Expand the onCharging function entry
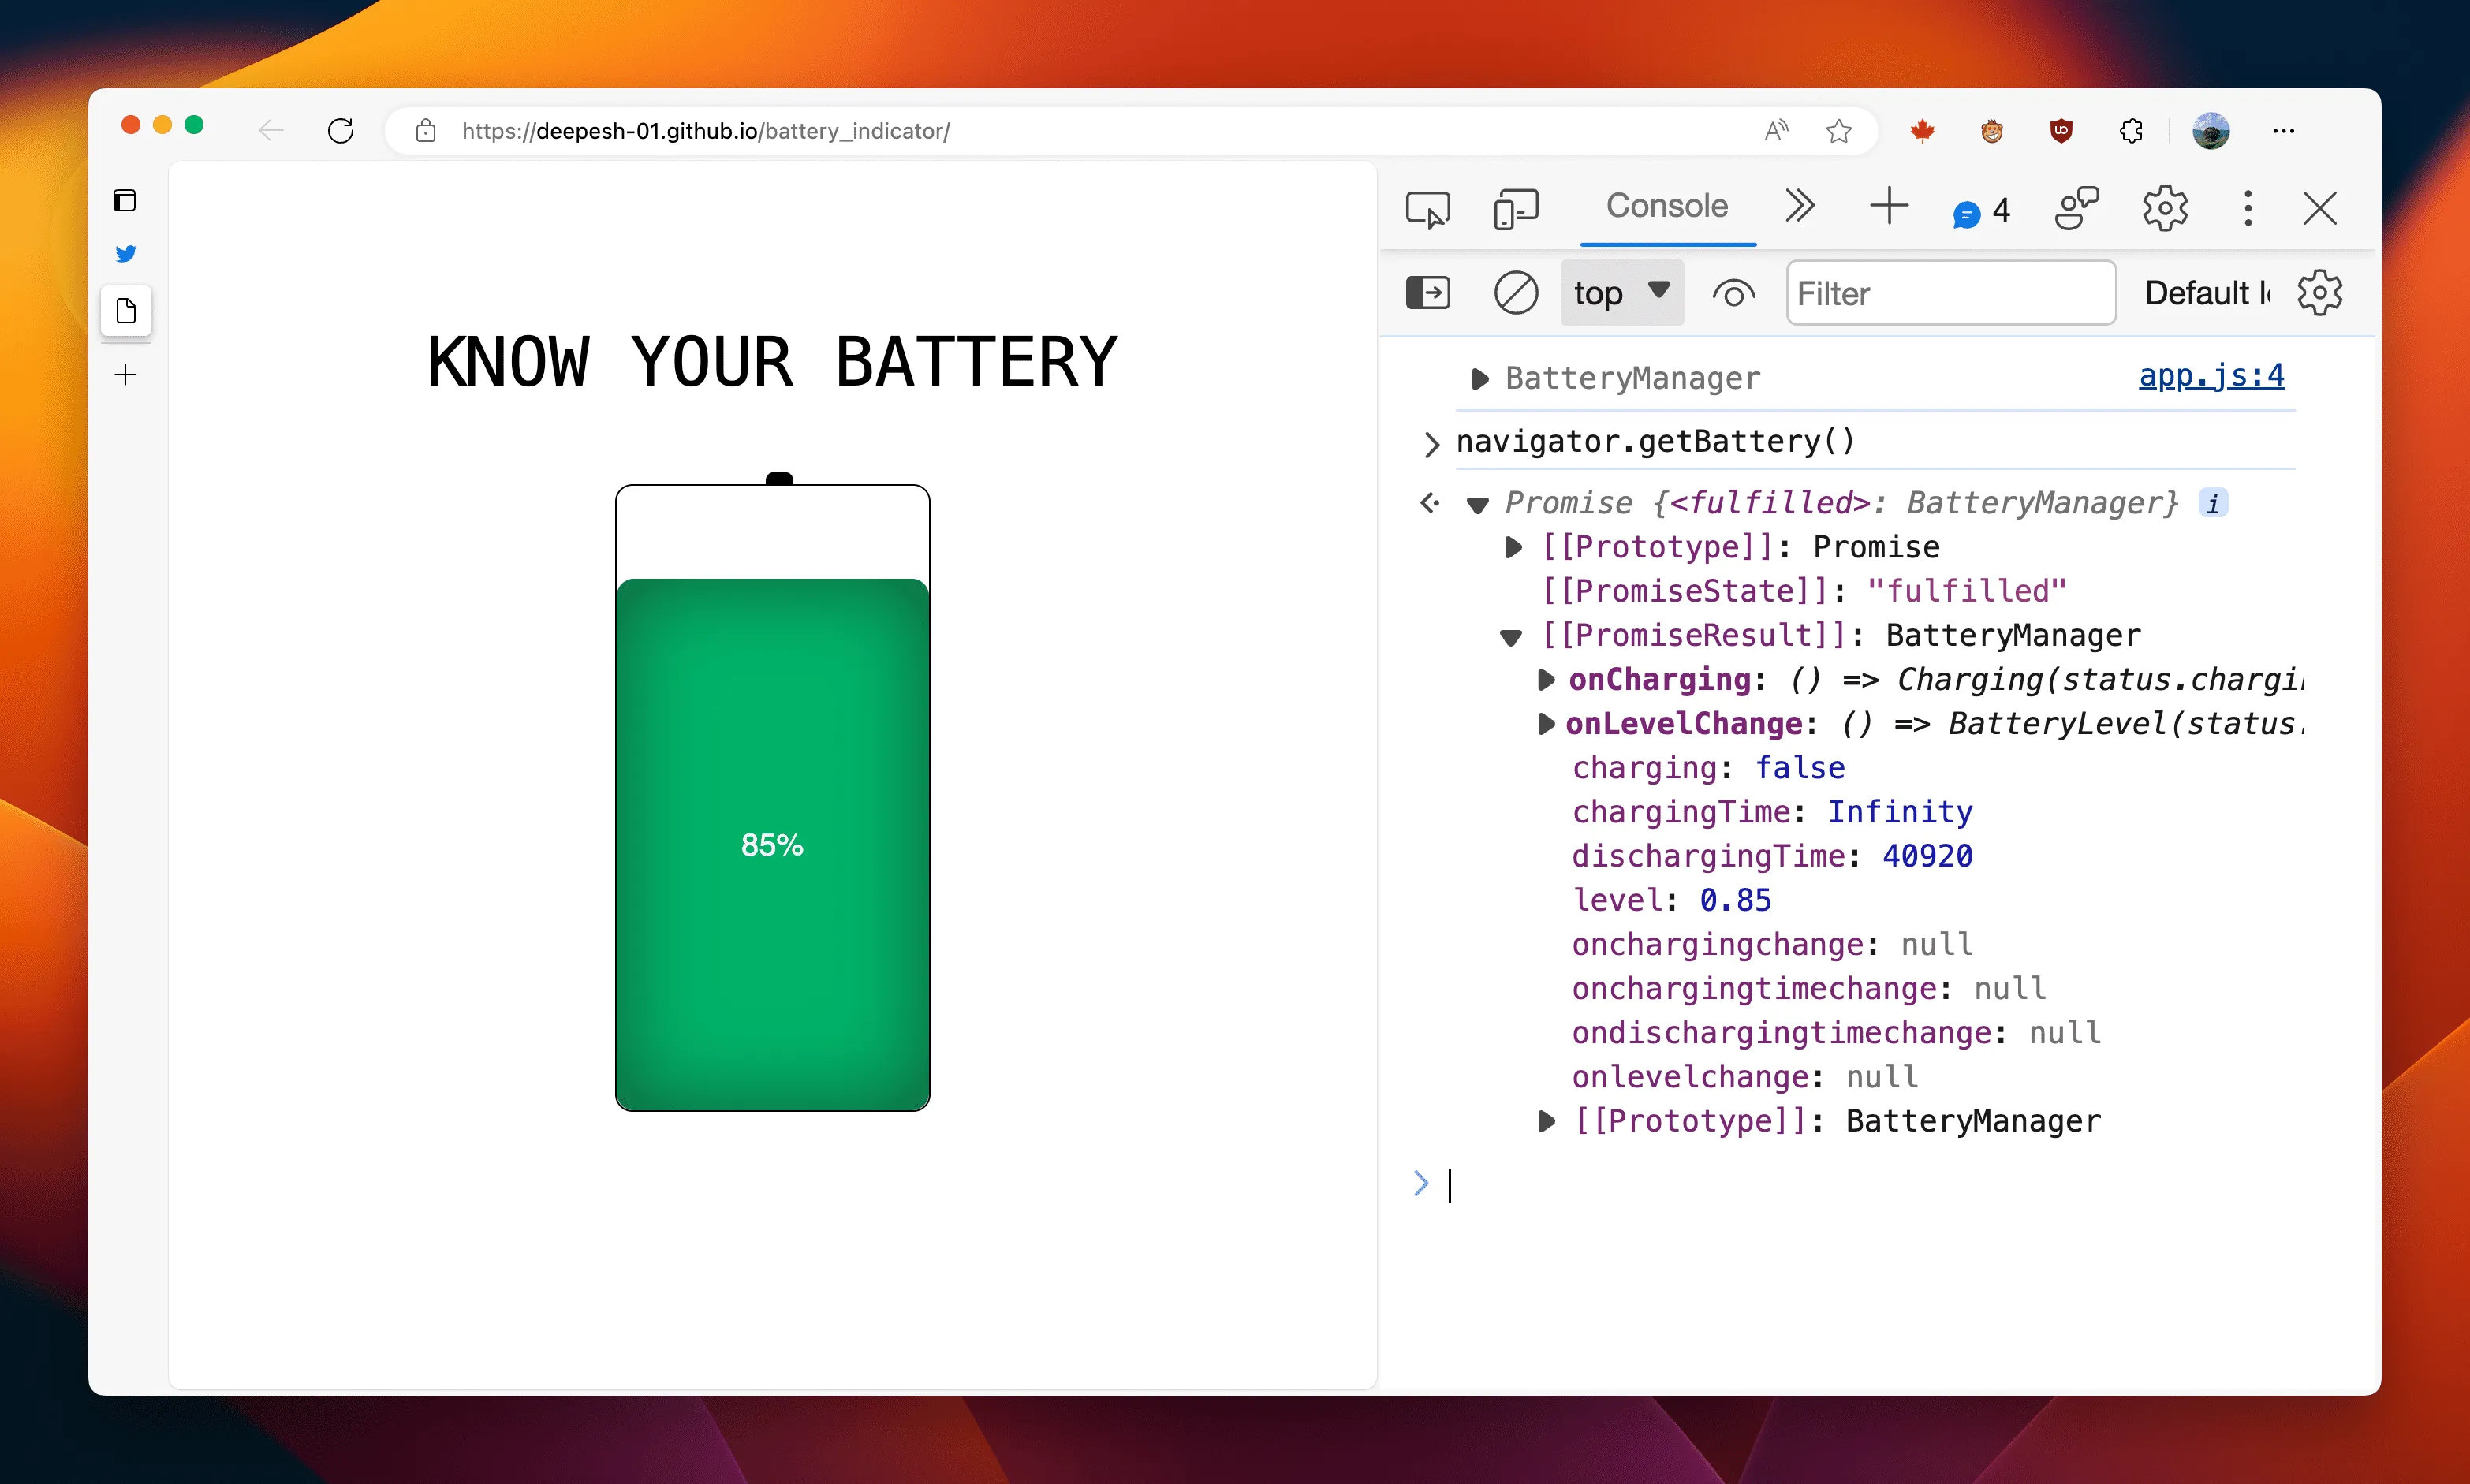 (x=1546, y=680)
